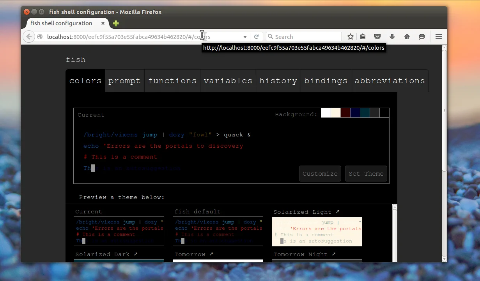This screenshot has width=480, height=281.
Task: Click the Pocket save icon
Action: 377,37
